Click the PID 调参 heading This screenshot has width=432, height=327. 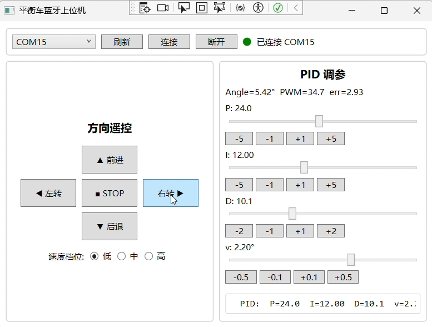(x=323, y=75)
